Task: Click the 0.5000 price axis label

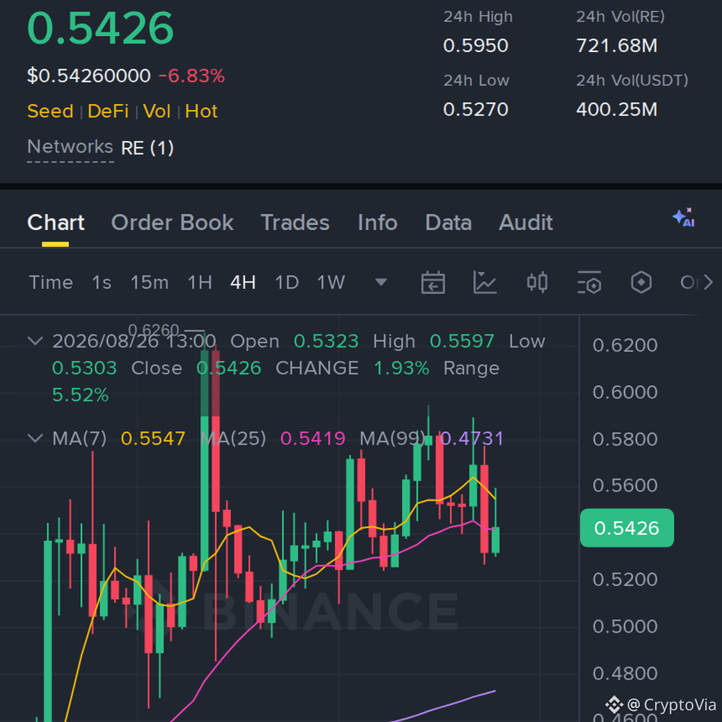Action: point(625,626)
